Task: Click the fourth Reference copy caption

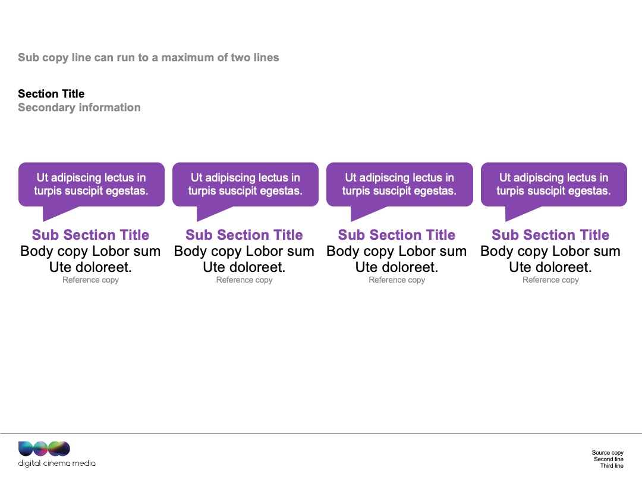Action: click(x=550, y=280)
